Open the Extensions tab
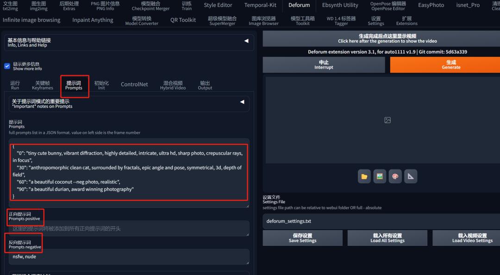This screenshot has width=500, height=275. (x=406, y=21)
